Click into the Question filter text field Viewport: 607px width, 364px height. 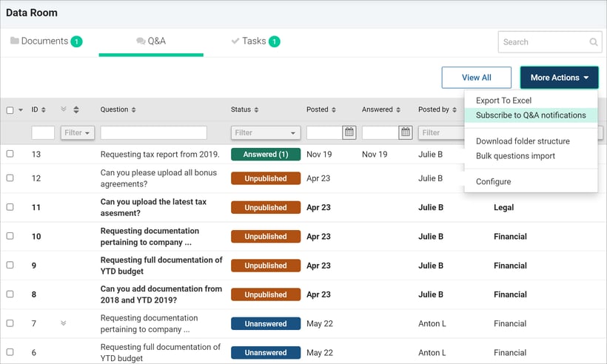click(x=153, y=133)
